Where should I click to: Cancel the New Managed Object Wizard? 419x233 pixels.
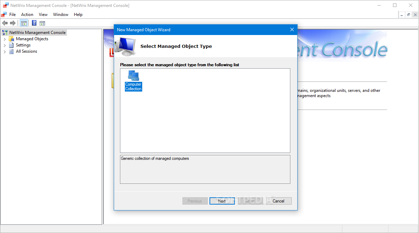[x=279, y=201]
